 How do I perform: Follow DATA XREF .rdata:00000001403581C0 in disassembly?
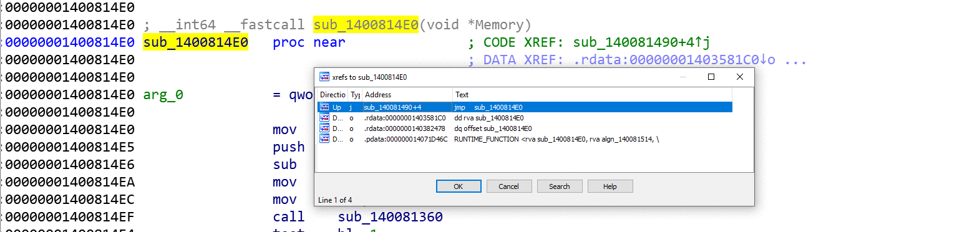pyautogui.click(x=671, y=60)
